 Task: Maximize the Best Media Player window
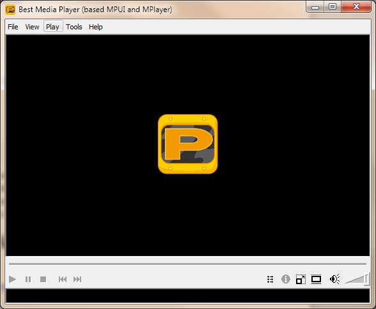click(x=333, y=6)
